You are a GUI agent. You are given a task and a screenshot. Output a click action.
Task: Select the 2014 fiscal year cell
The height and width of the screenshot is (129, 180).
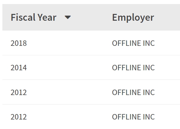19,68
